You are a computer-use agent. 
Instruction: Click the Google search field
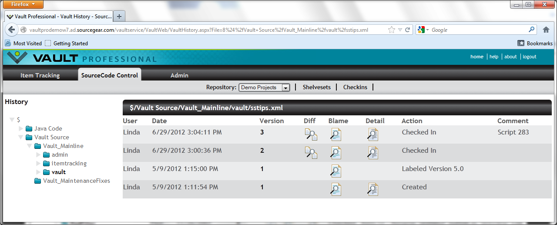tap(478, 30)
